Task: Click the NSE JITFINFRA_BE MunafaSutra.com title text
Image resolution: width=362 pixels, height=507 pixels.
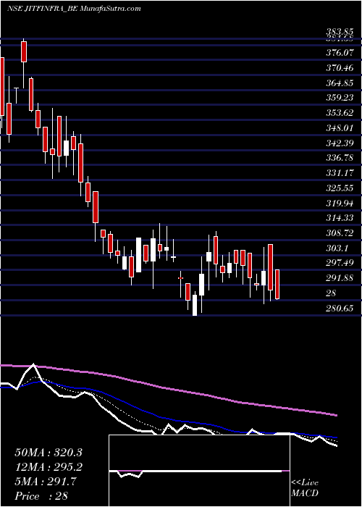Action: click(74, 9)
